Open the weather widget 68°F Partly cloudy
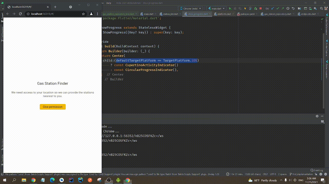329x184 pixels. coord(263,180)
